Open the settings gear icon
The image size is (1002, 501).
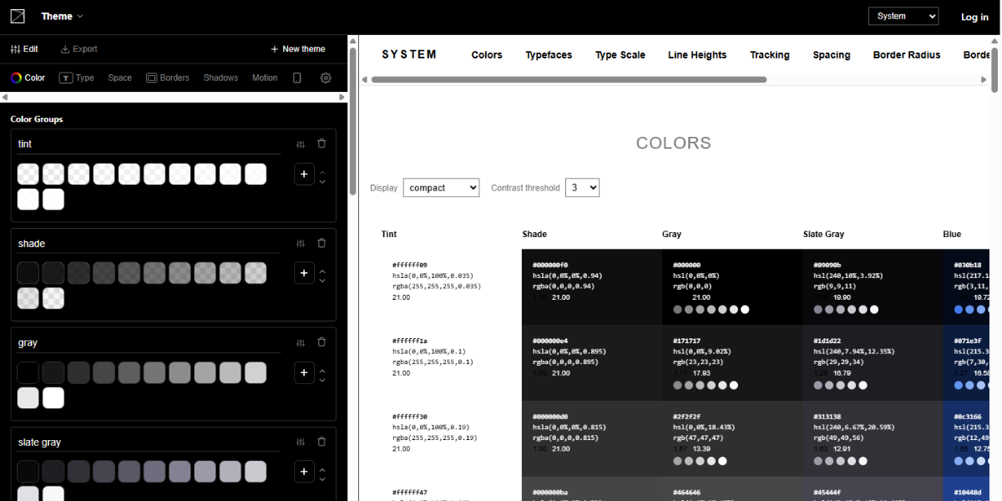click(x=325, y=77)
